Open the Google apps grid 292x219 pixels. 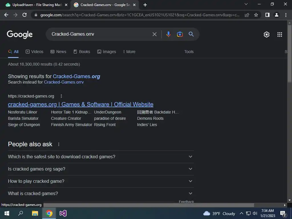point(280,35)
